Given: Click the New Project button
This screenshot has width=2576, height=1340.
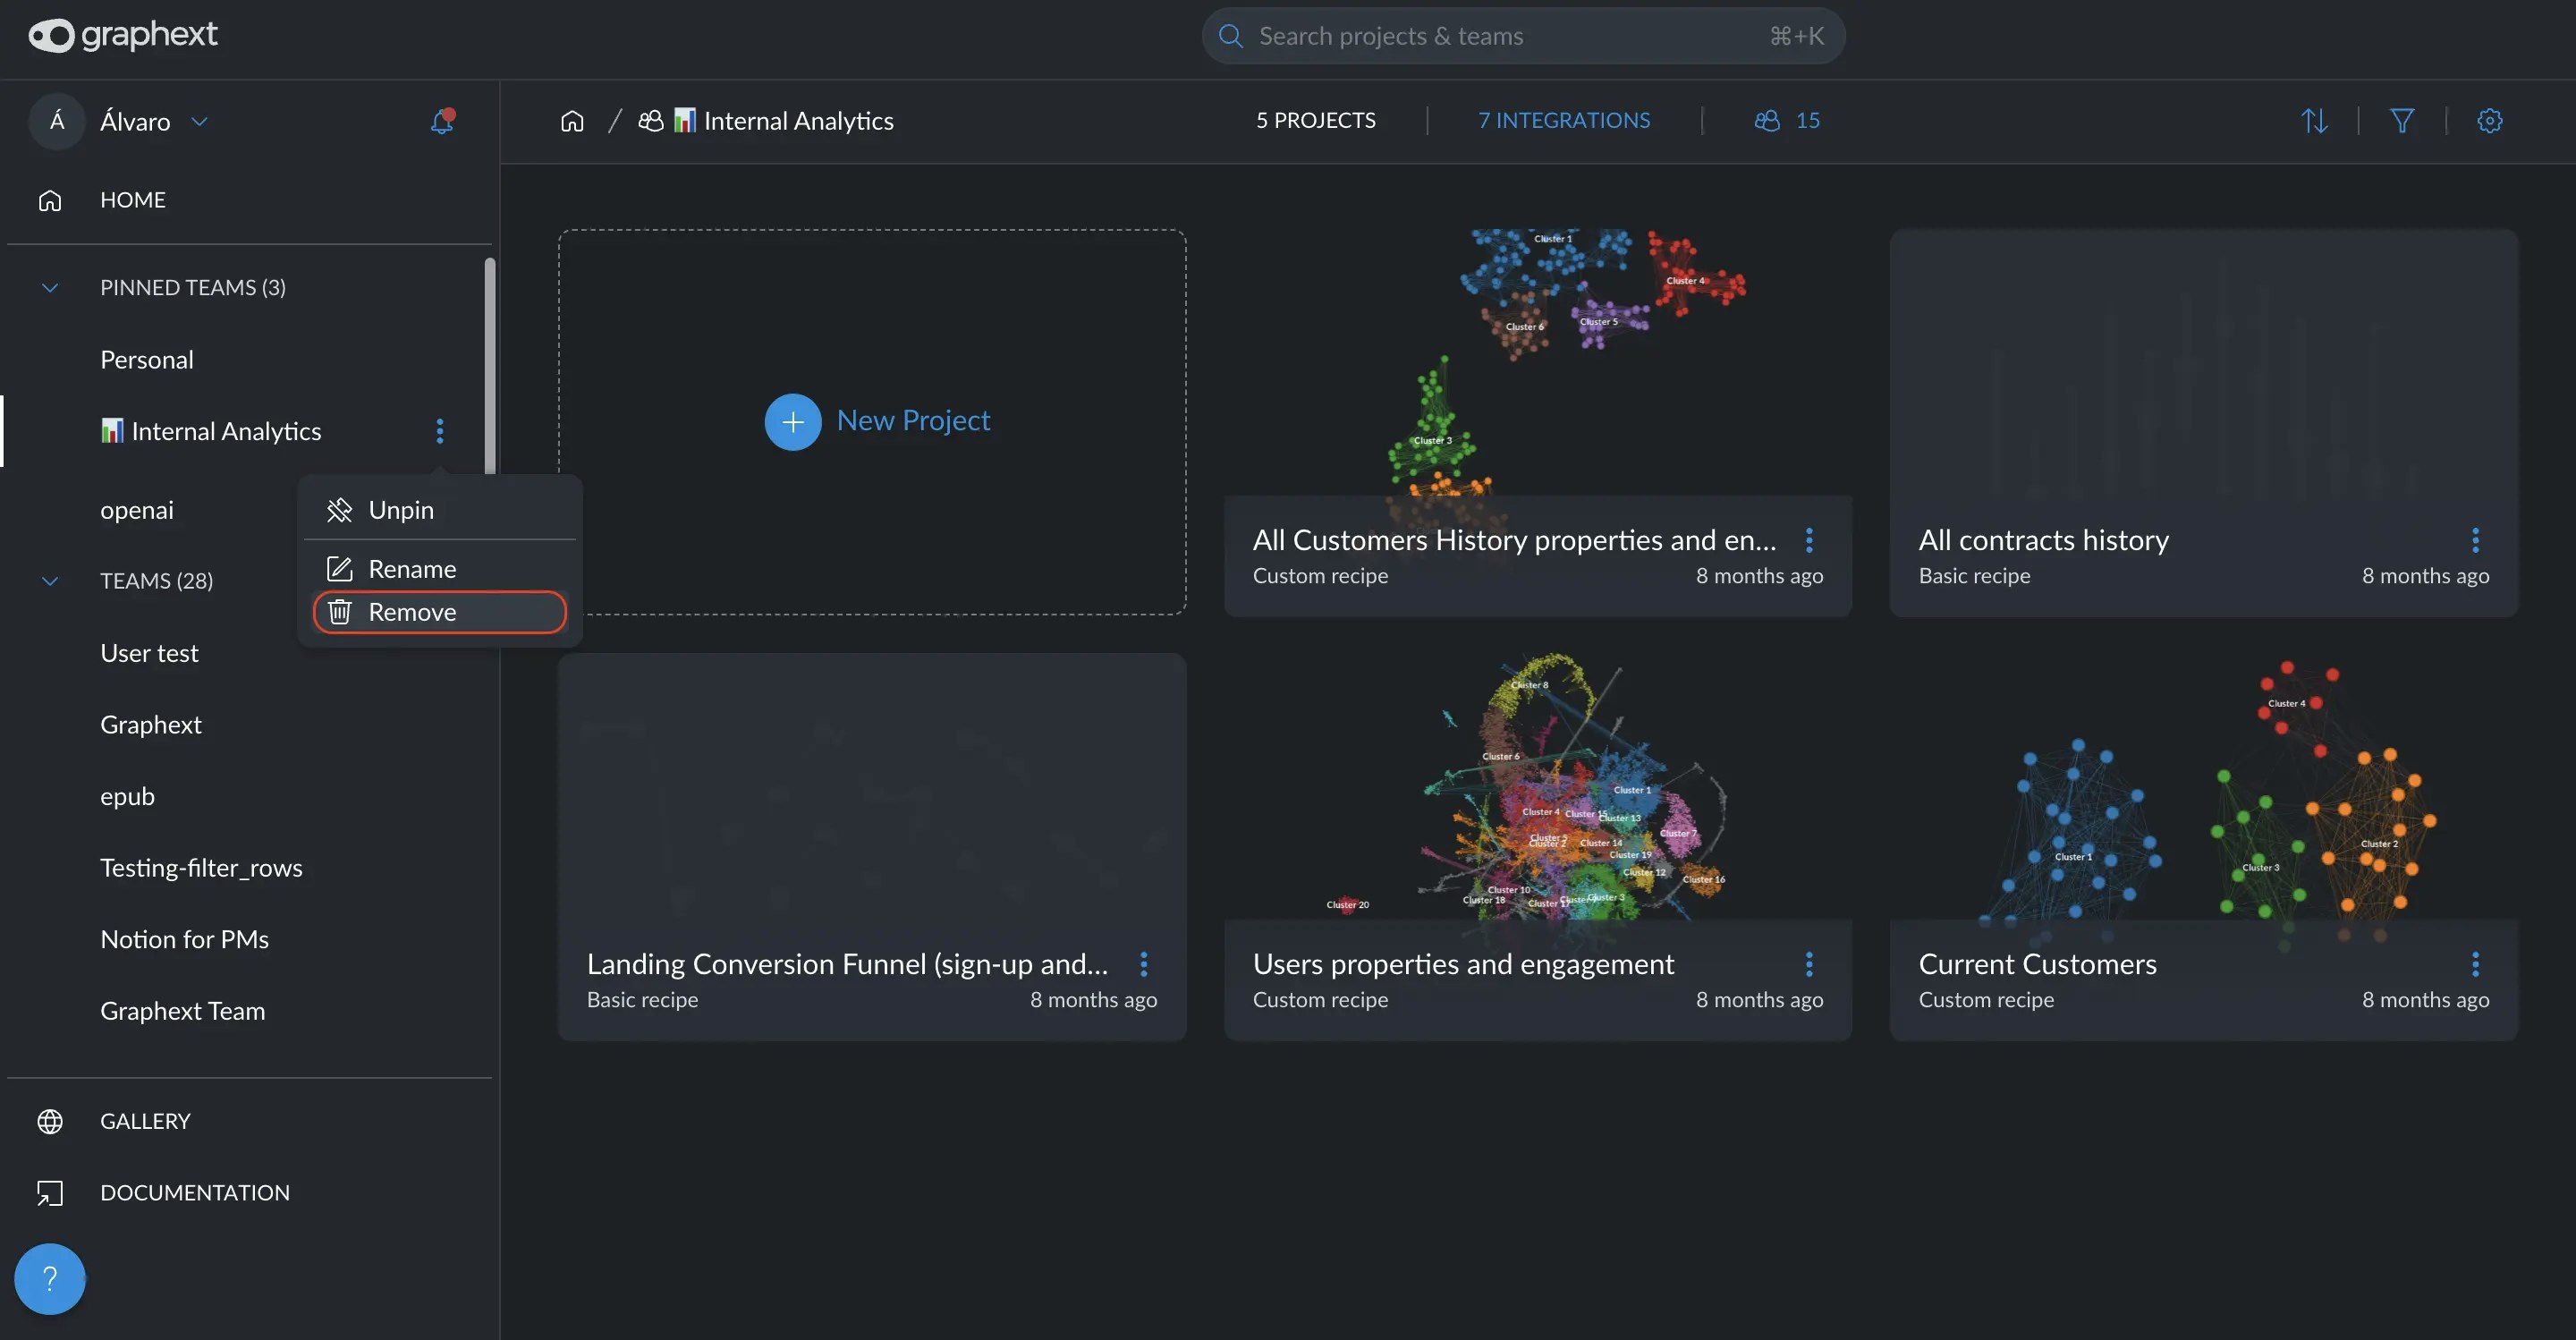Looking at the screenshot, I should coord(877,421).
